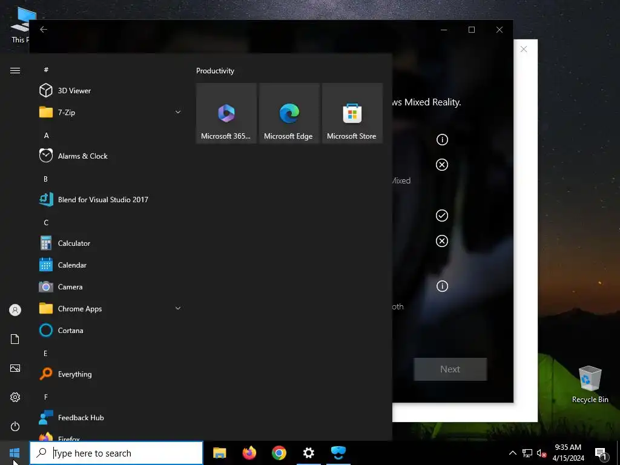Open the muted volume tray icon
This screenshot has height=465, width=620.
click(541, 453)
